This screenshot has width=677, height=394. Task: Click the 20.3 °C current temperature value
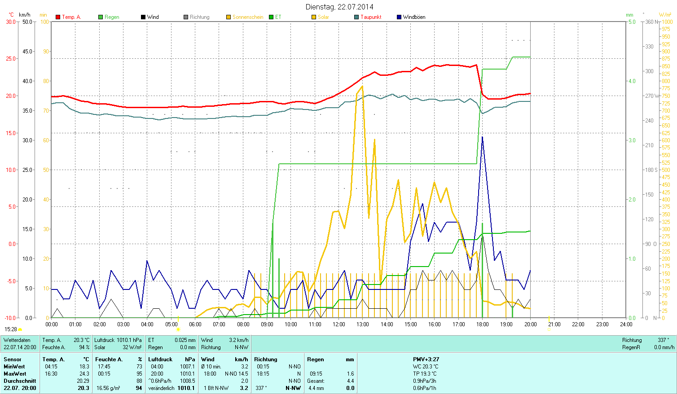coord(82,340)
